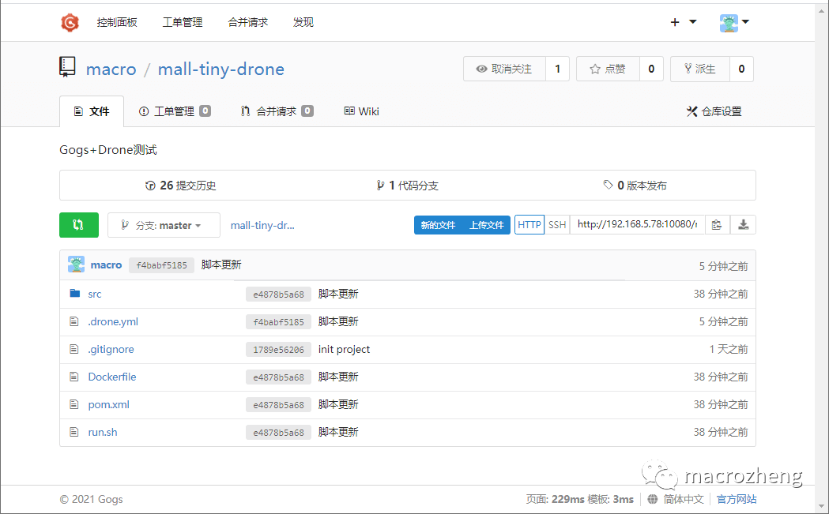Screen dimensions: 829x514
Task: Switch to repository 合并请求 tab
Action: (x=277, y=111)
